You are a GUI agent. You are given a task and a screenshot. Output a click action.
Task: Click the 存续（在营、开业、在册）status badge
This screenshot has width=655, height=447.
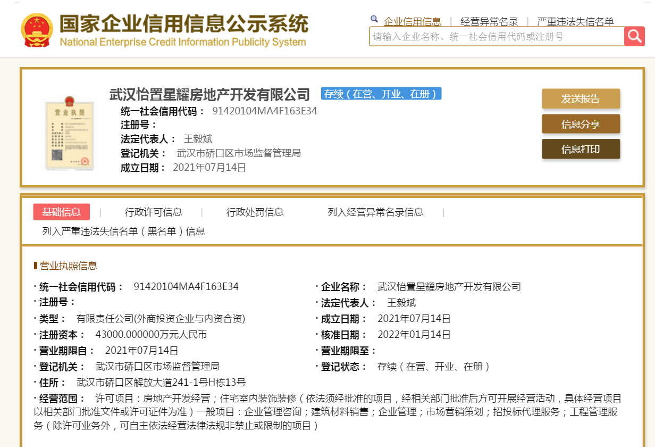pos(381,94)
